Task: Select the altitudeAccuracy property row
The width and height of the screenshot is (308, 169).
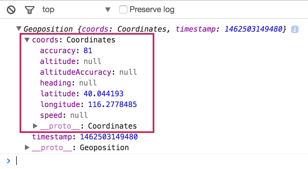Action: pos(88,72)
